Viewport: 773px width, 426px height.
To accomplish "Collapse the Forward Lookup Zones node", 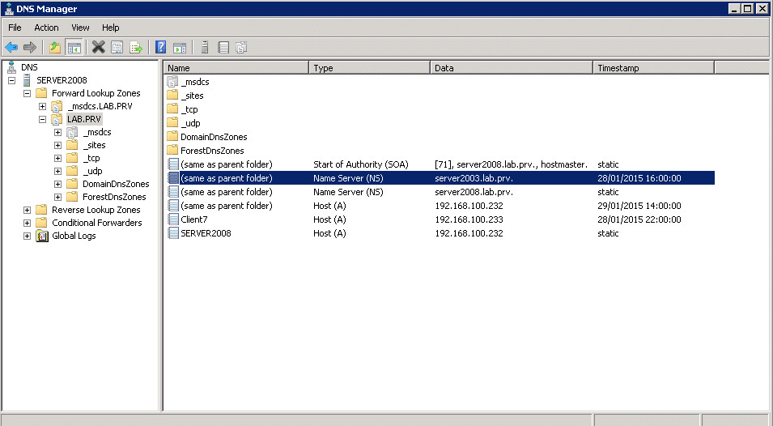I will coord(27,93).
